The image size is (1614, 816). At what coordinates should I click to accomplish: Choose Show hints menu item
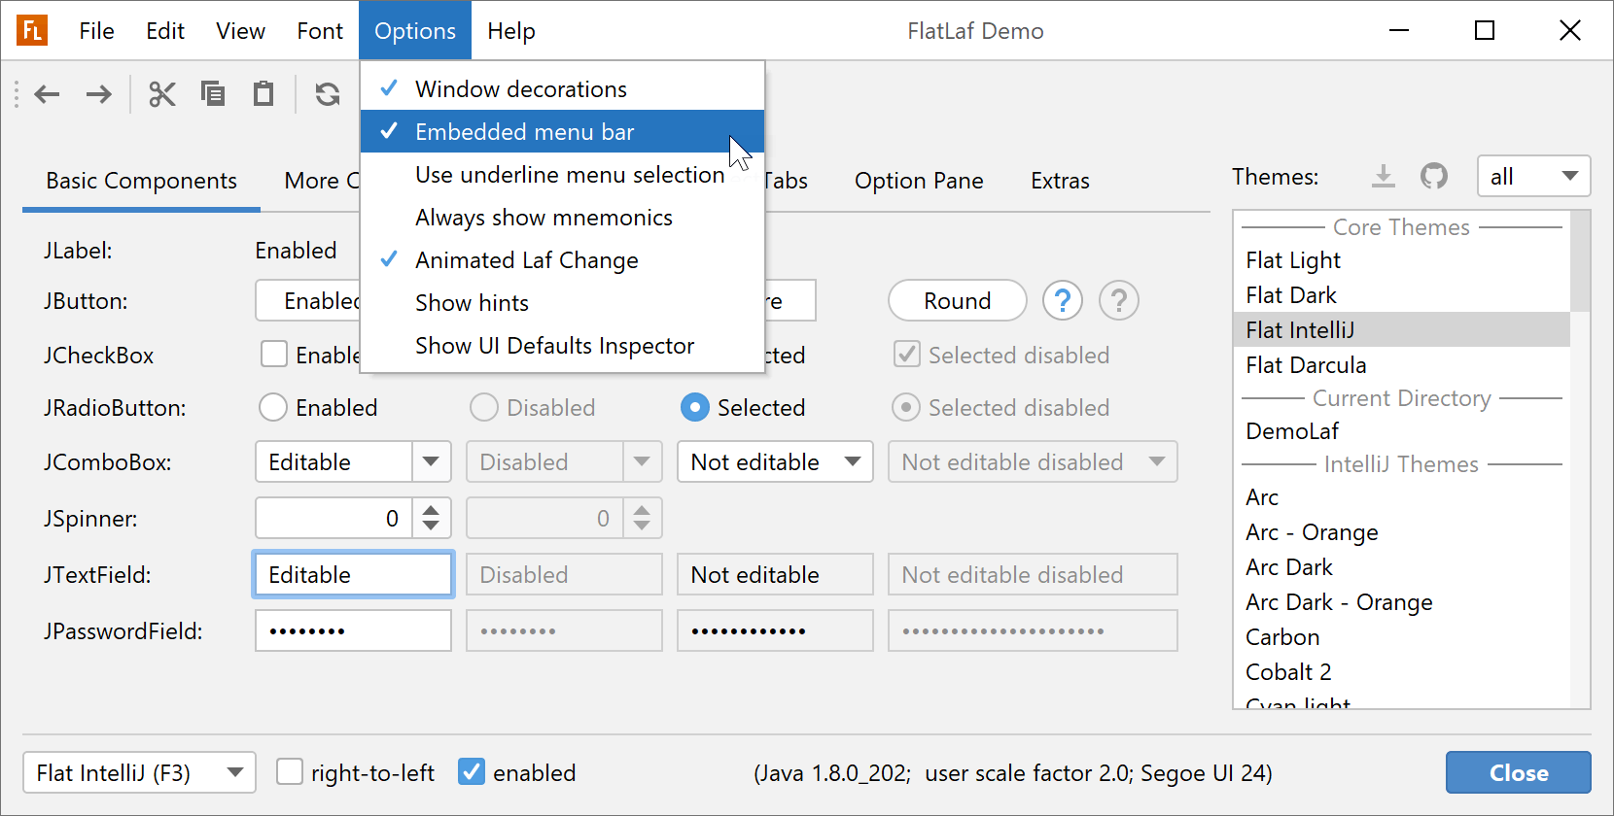(x=562, y=302)
